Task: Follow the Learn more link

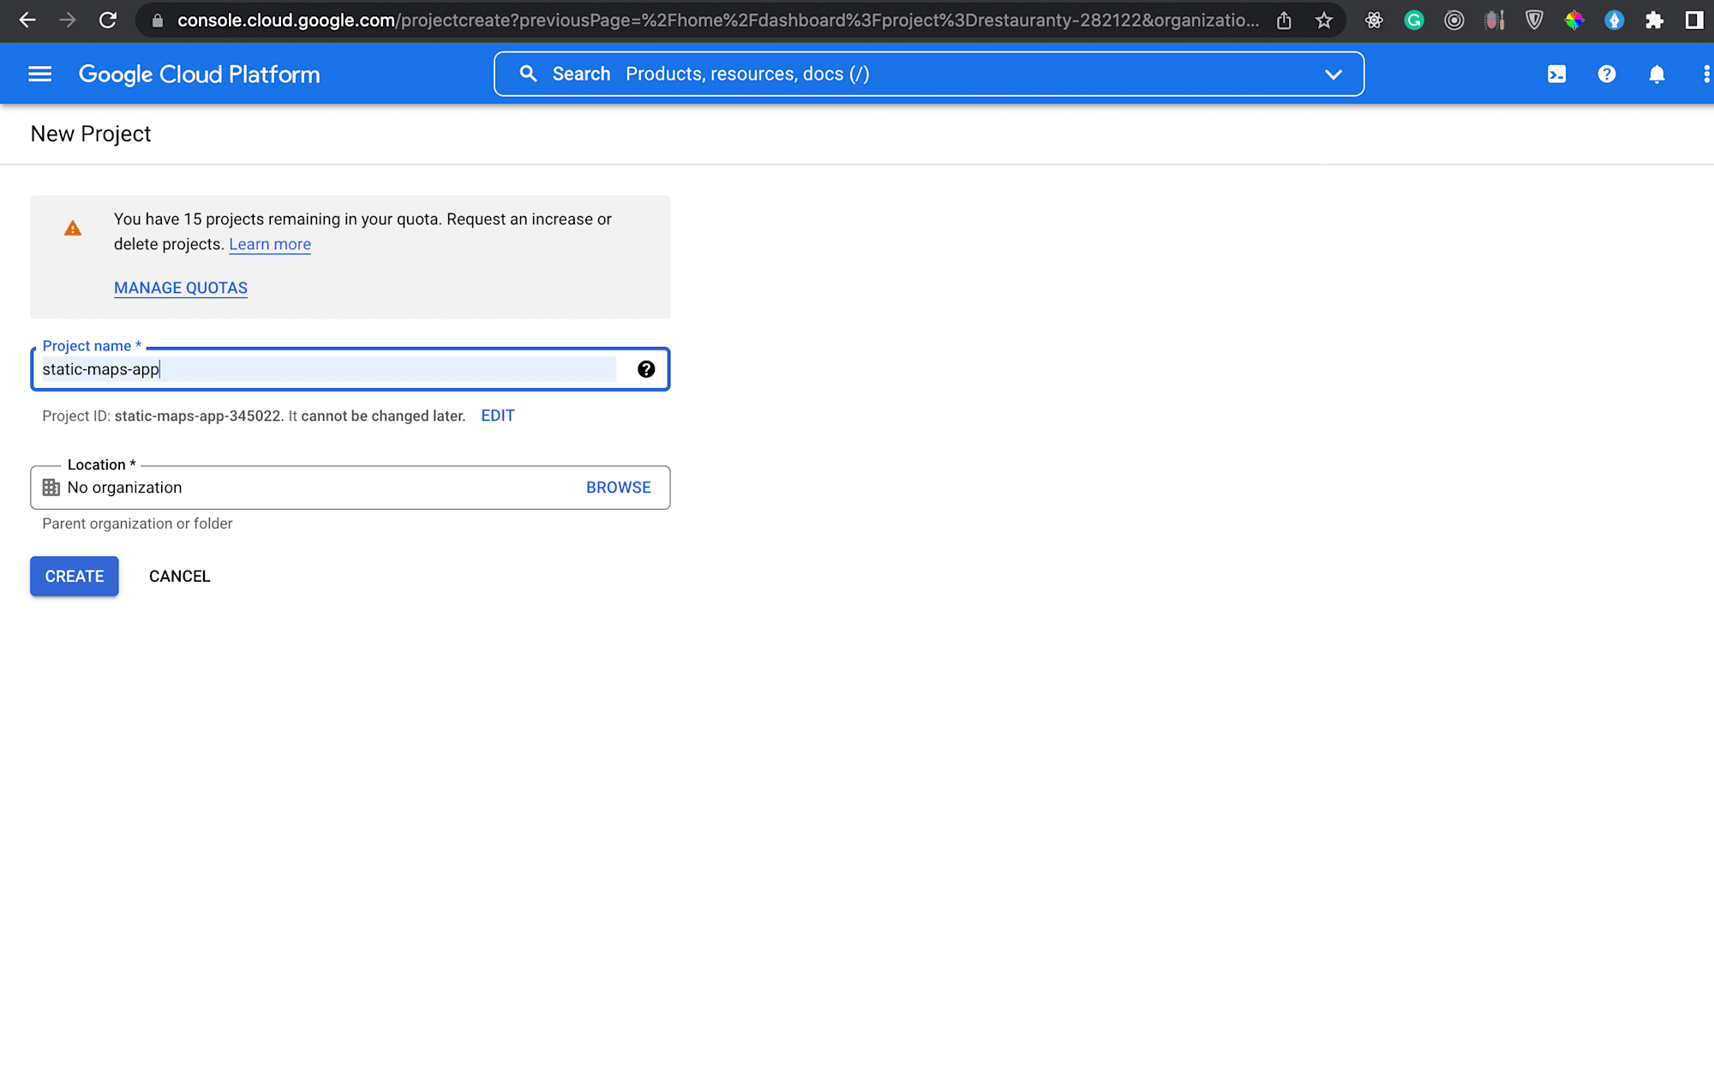Action: click(270, 244)
